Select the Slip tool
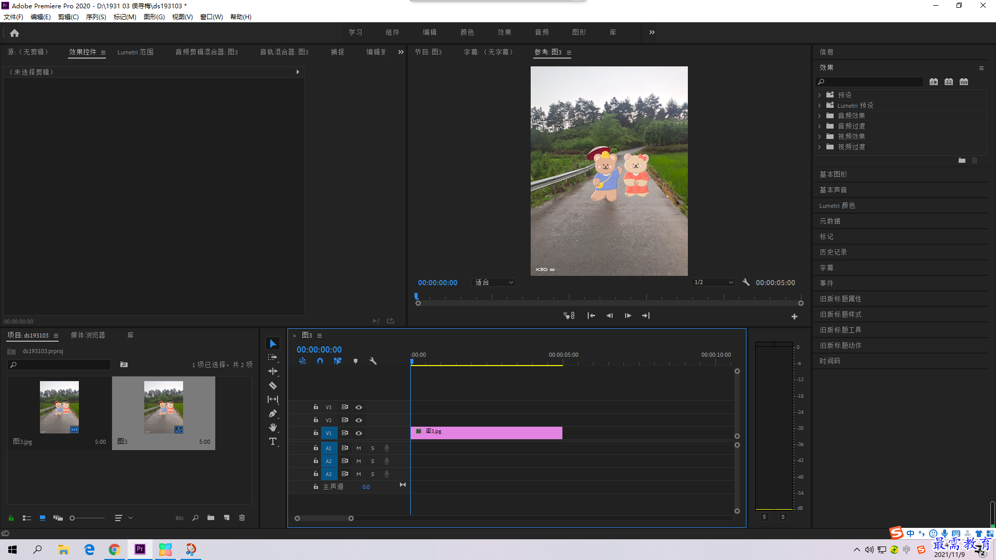Image resolution: width=996 pixels, height=560 pixels. (273, 399)
